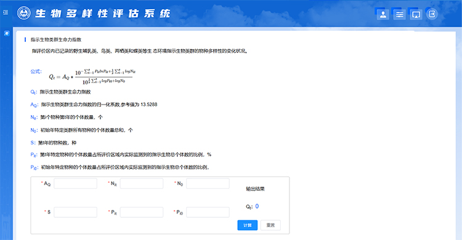Click the sidebar menu collapse icon
Viewport: 462px width, 240px height.
(x=6, y=12)
